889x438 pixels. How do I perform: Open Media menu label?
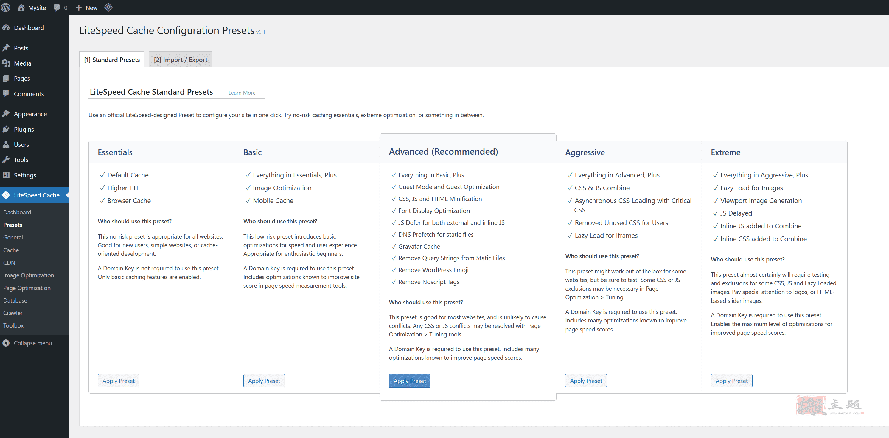22,63
